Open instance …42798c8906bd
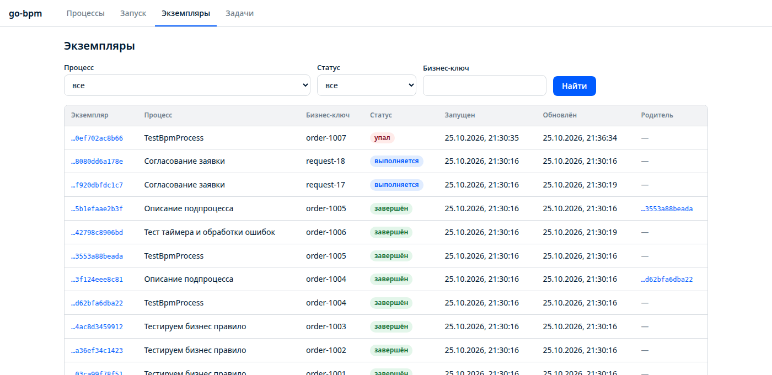This screenshot has width=772, height=375. (x=97, y=233)
